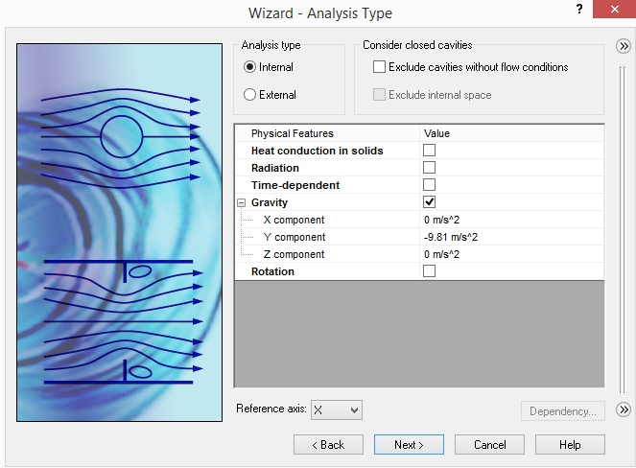This screenshot has width=636, height=468.
Task: Edit the Y component value -9.81 m/s^2
Action: tap(512, 237)
